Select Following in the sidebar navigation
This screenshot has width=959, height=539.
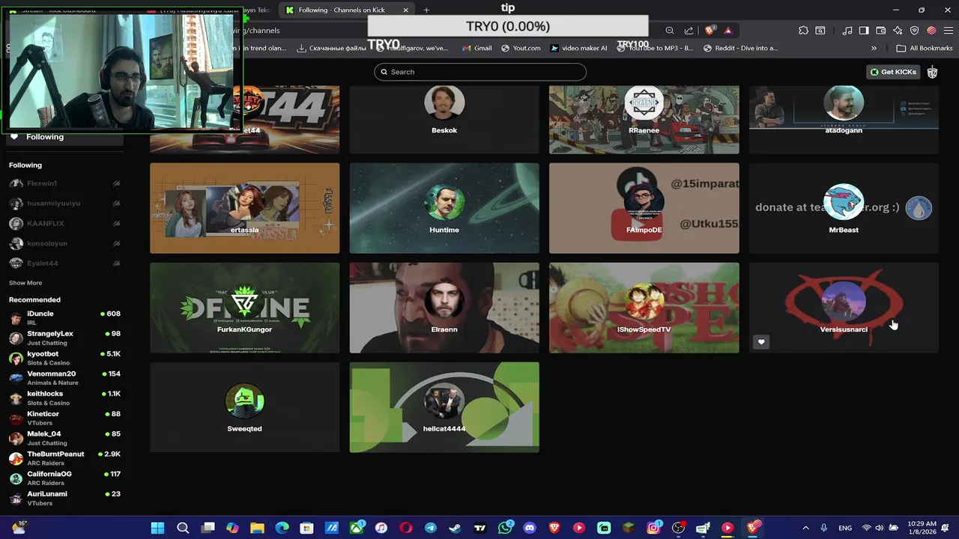[x=64, y=137]
